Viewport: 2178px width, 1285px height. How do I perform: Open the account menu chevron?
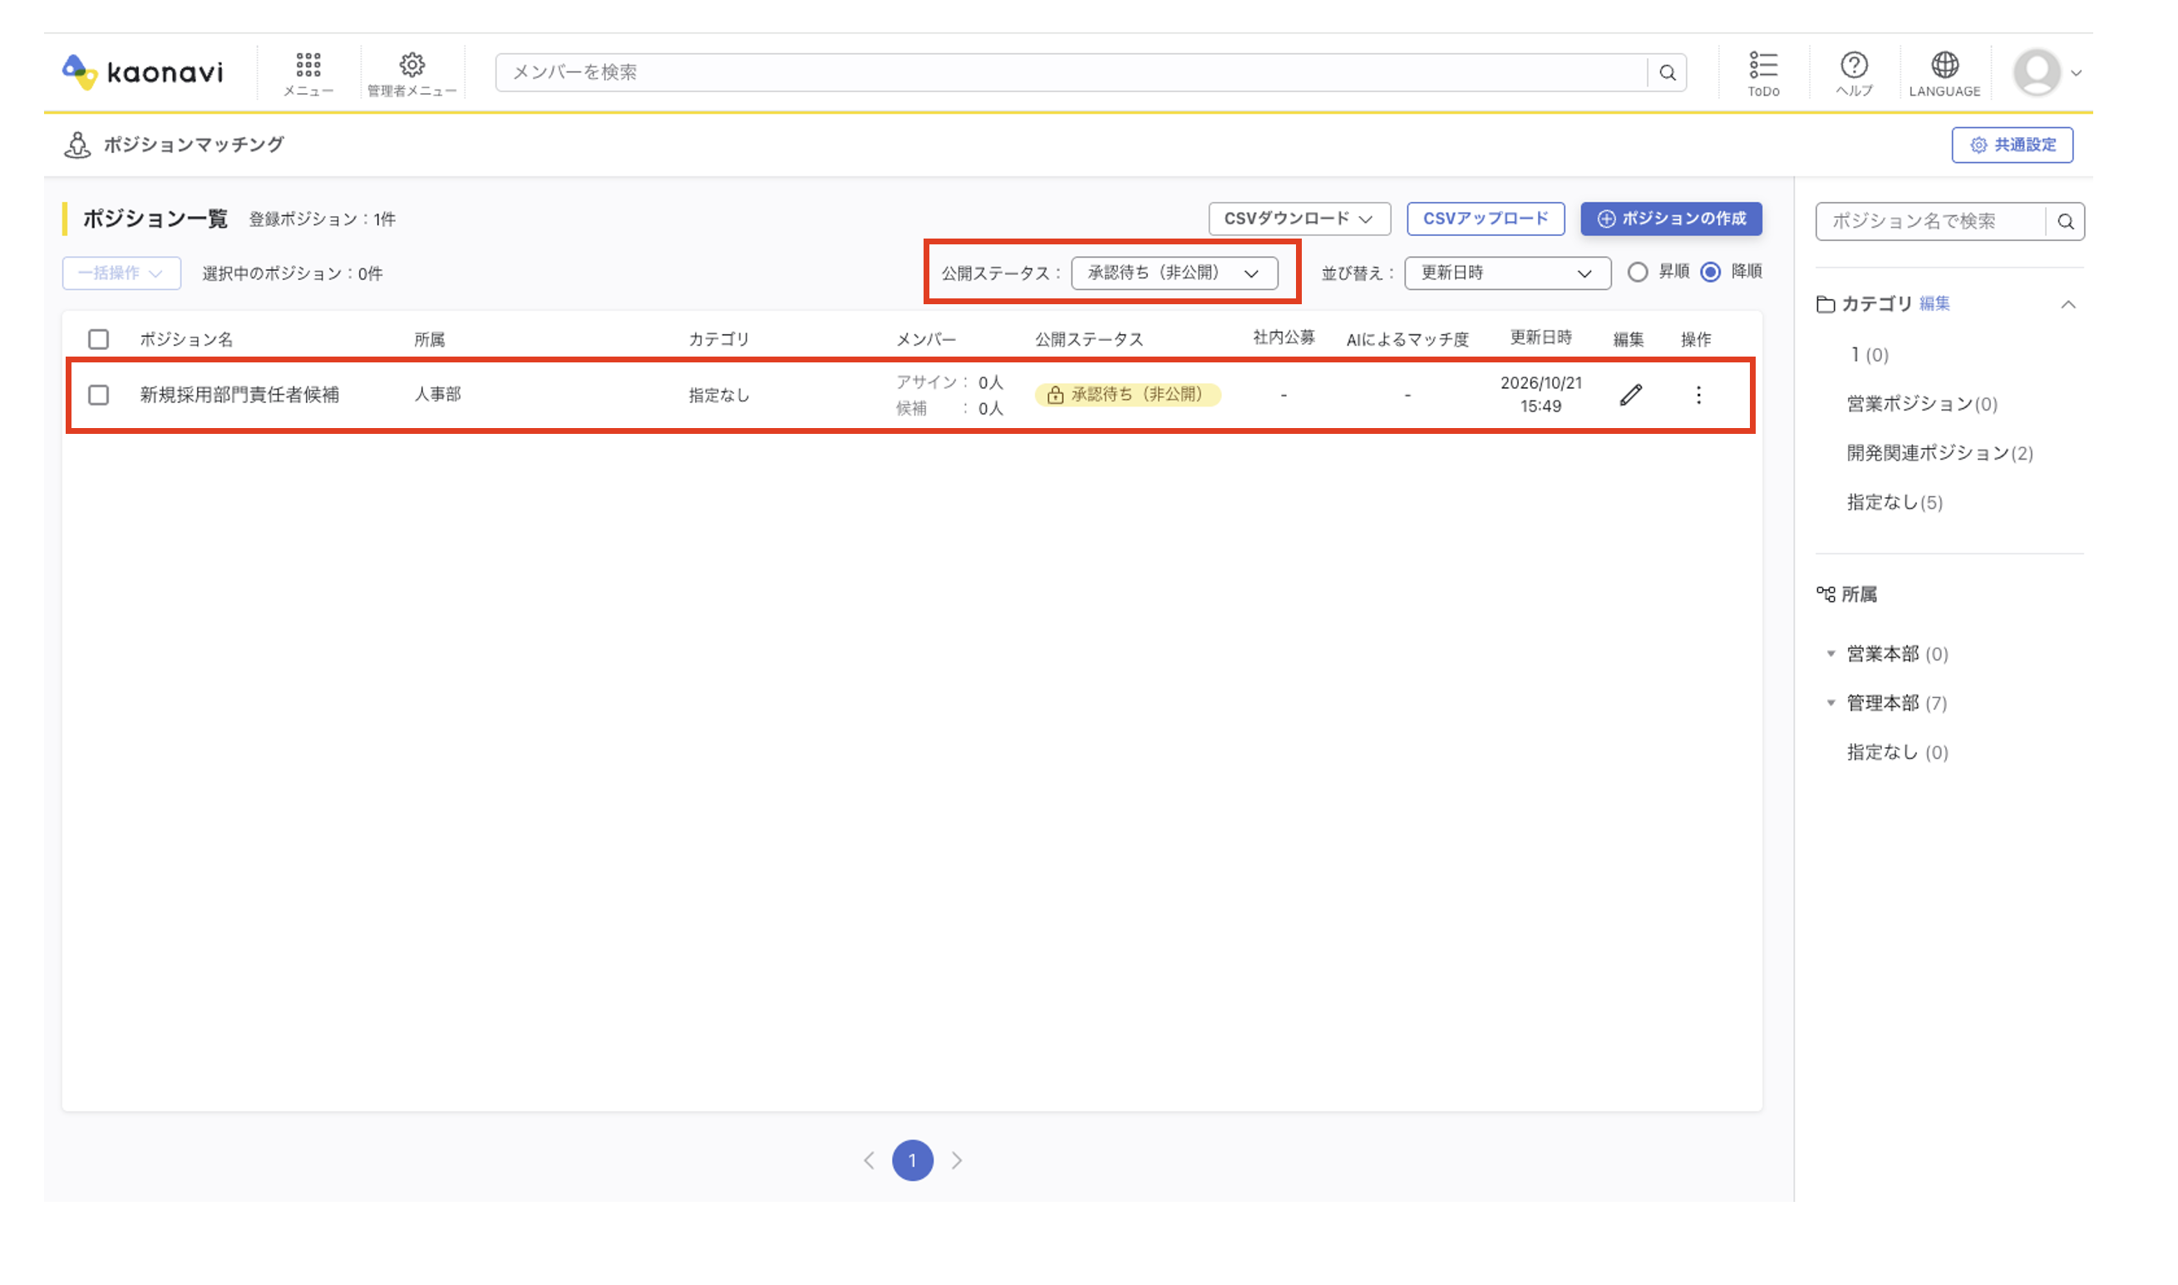pos(2076,74)
